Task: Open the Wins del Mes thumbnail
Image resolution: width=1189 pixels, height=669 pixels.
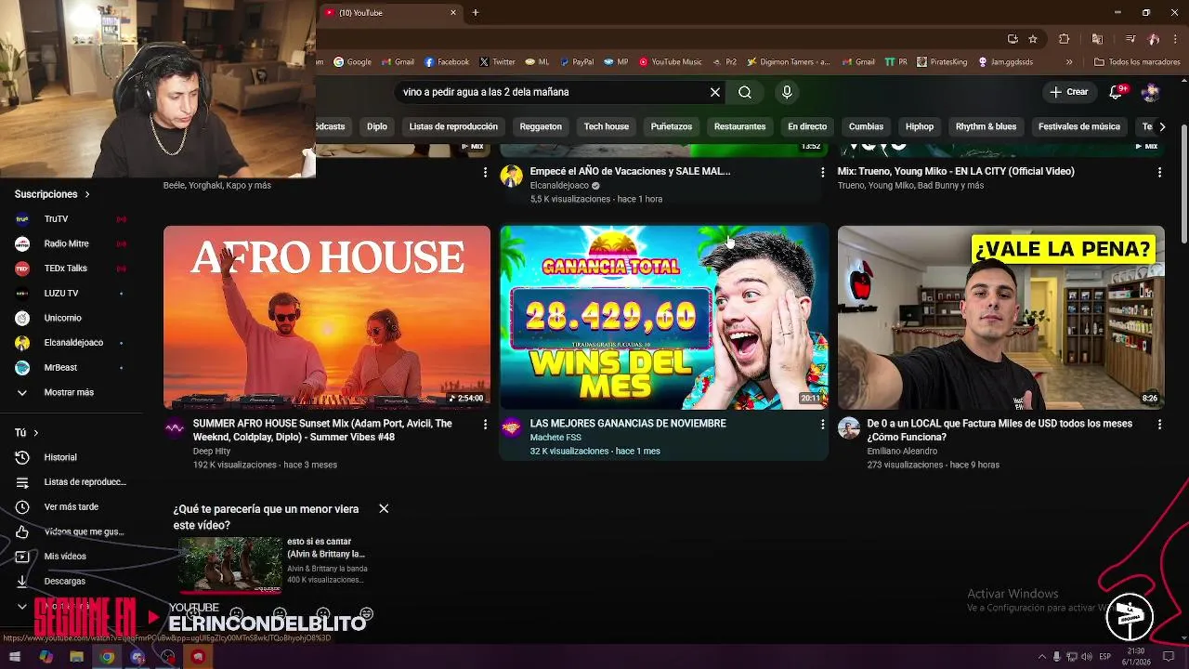Action: (x=663, y=317)
